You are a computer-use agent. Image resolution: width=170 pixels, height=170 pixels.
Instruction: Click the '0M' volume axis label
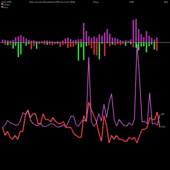click(163, 114)
